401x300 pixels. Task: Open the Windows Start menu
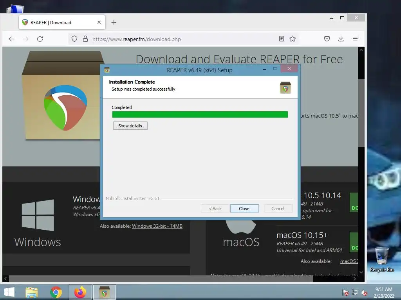[9, 292]
